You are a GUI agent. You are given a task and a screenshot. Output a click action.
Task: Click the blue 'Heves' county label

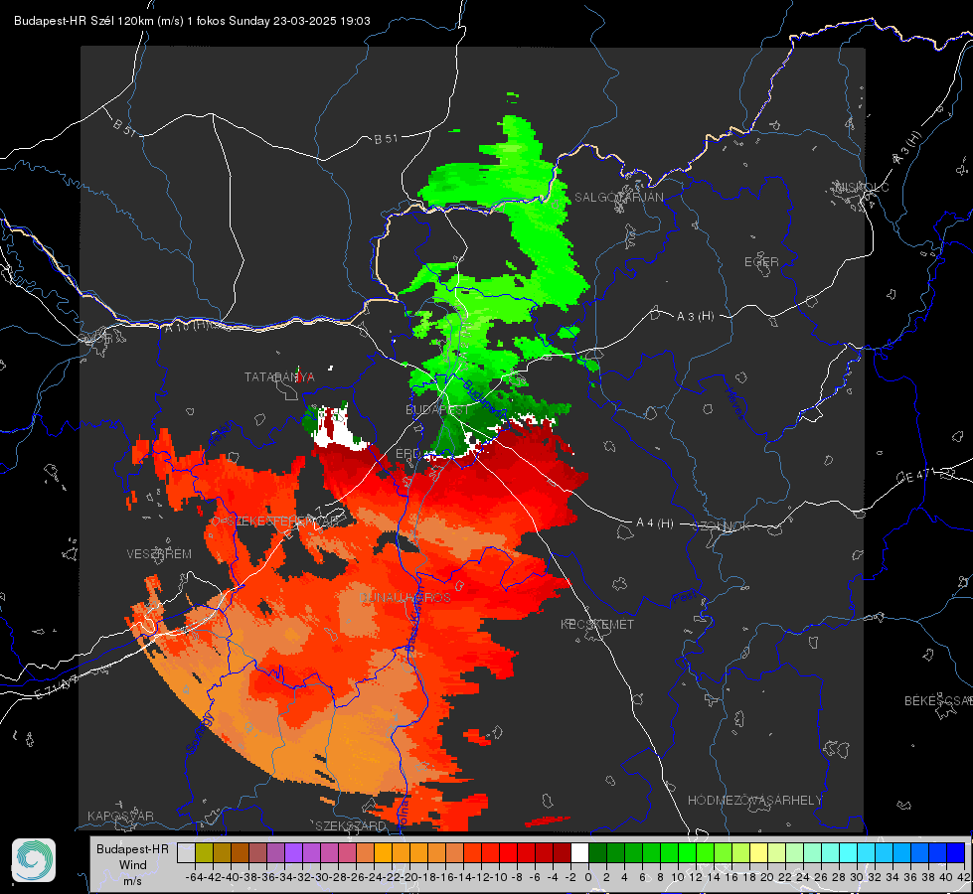coord(733,402)
